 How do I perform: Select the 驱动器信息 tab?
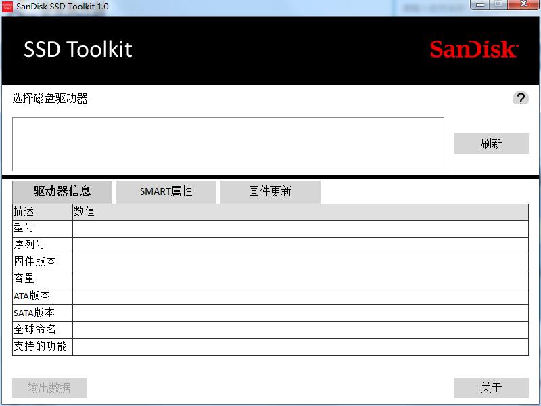pos(63,191)
